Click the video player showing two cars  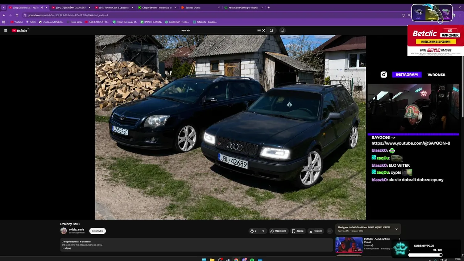pyautogui.click(x=230, y=127)
